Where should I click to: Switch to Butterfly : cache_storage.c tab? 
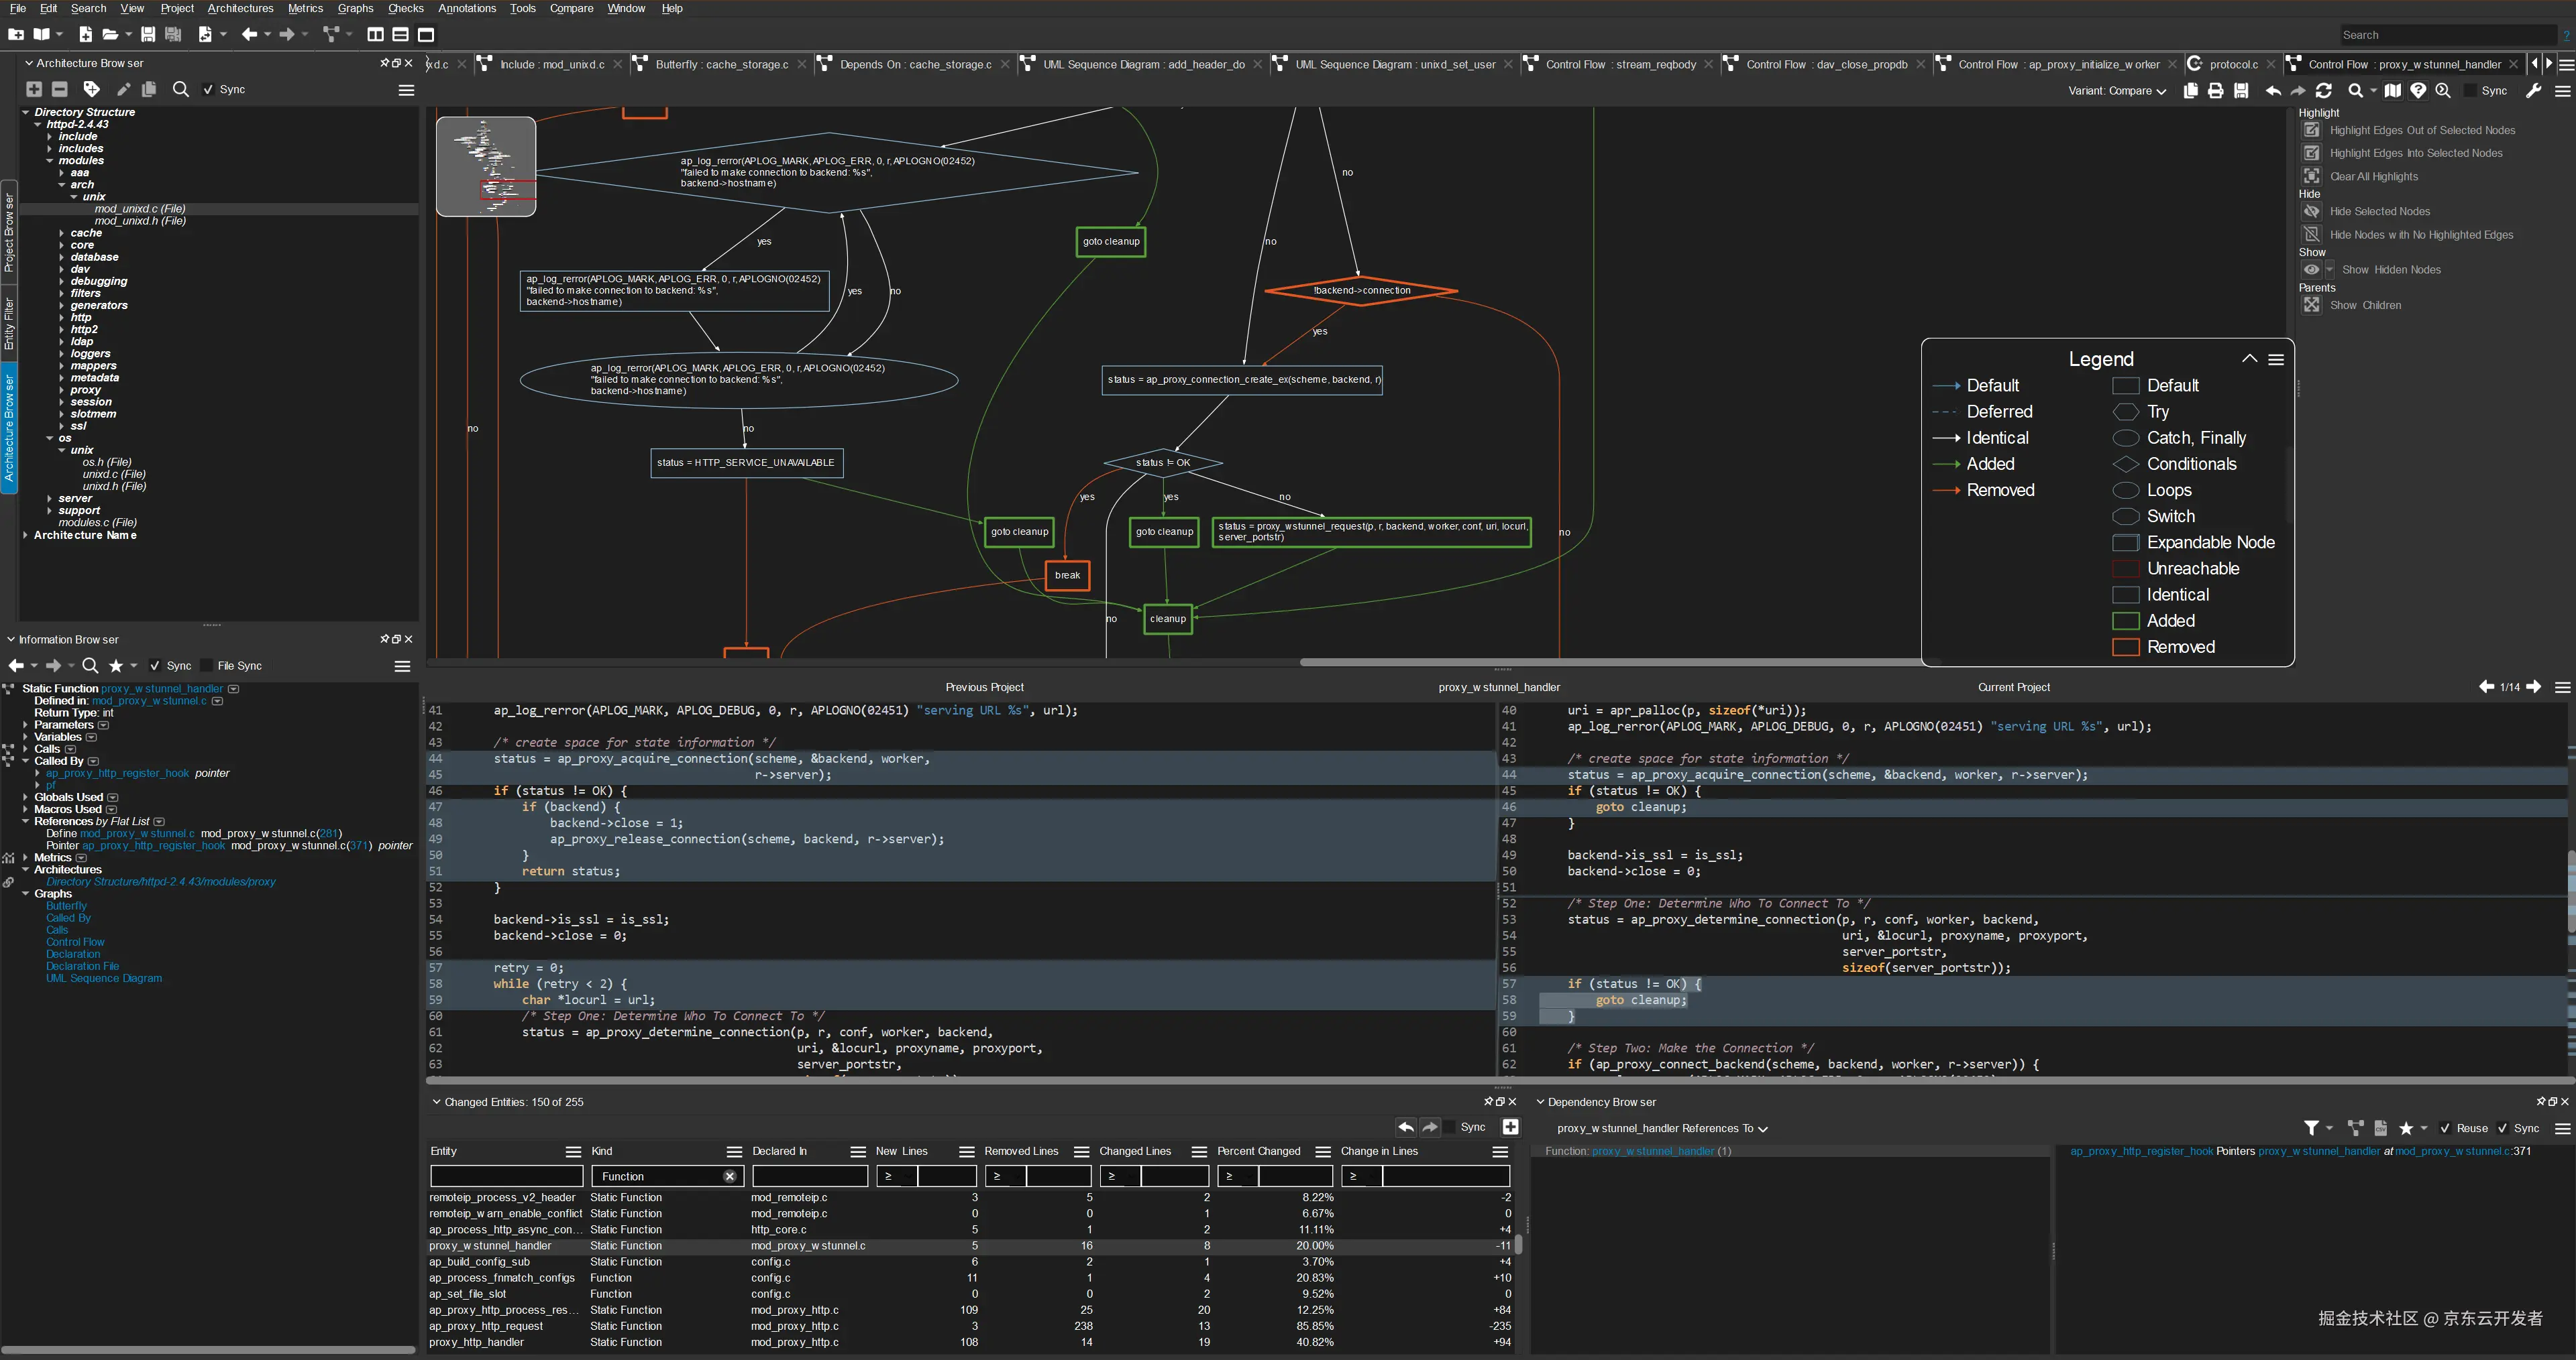coord(721,64)
